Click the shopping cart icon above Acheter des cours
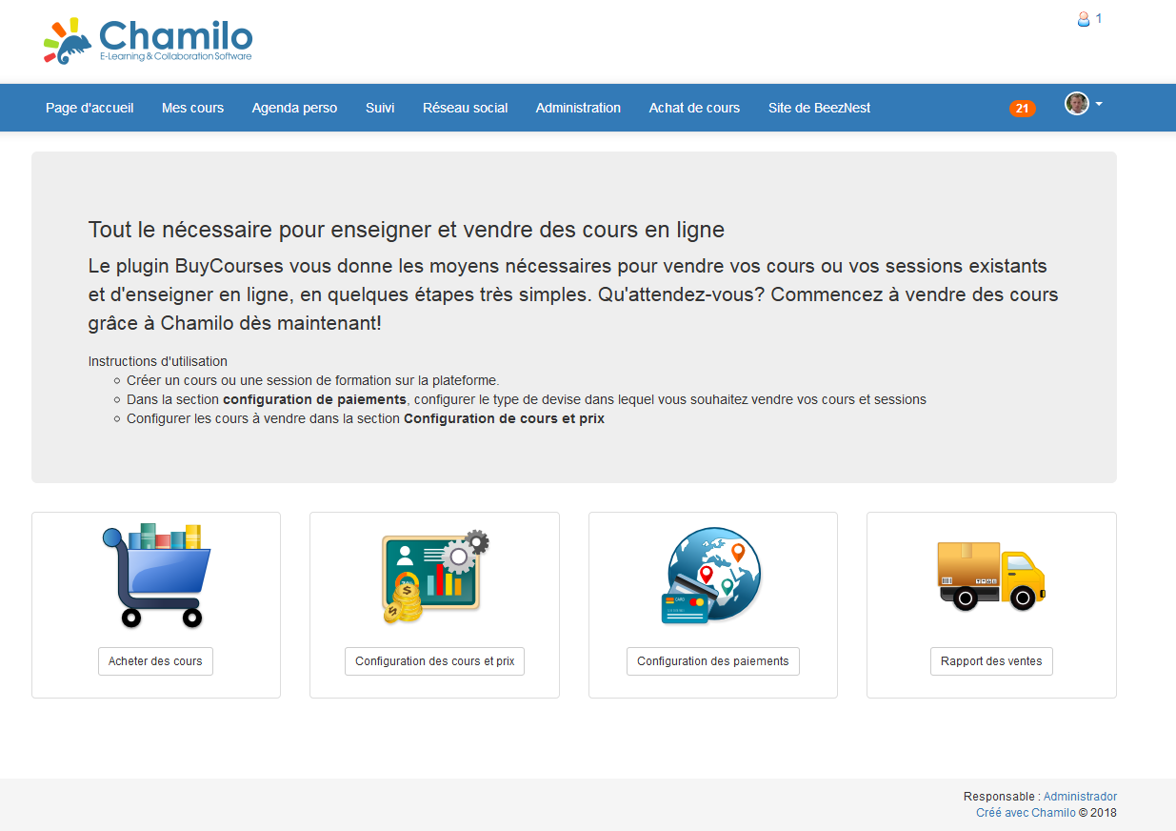 155,574
